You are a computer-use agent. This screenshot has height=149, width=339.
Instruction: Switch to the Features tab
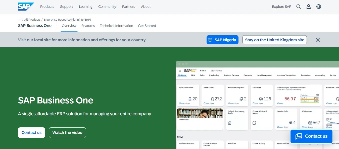(88, 26)
